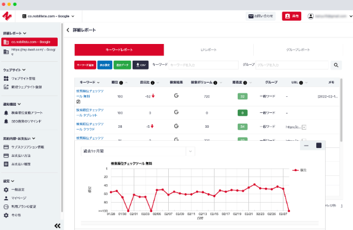Toggle the 順位 legend series in chart
Image resolution: width=353 pixels, height=230 pixels.
300,170
